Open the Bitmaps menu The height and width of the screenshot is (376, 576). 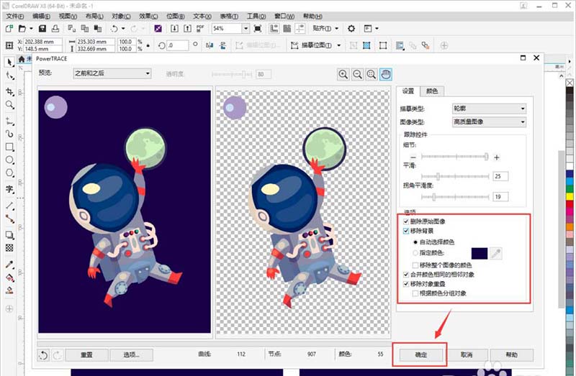pos(175,16)
